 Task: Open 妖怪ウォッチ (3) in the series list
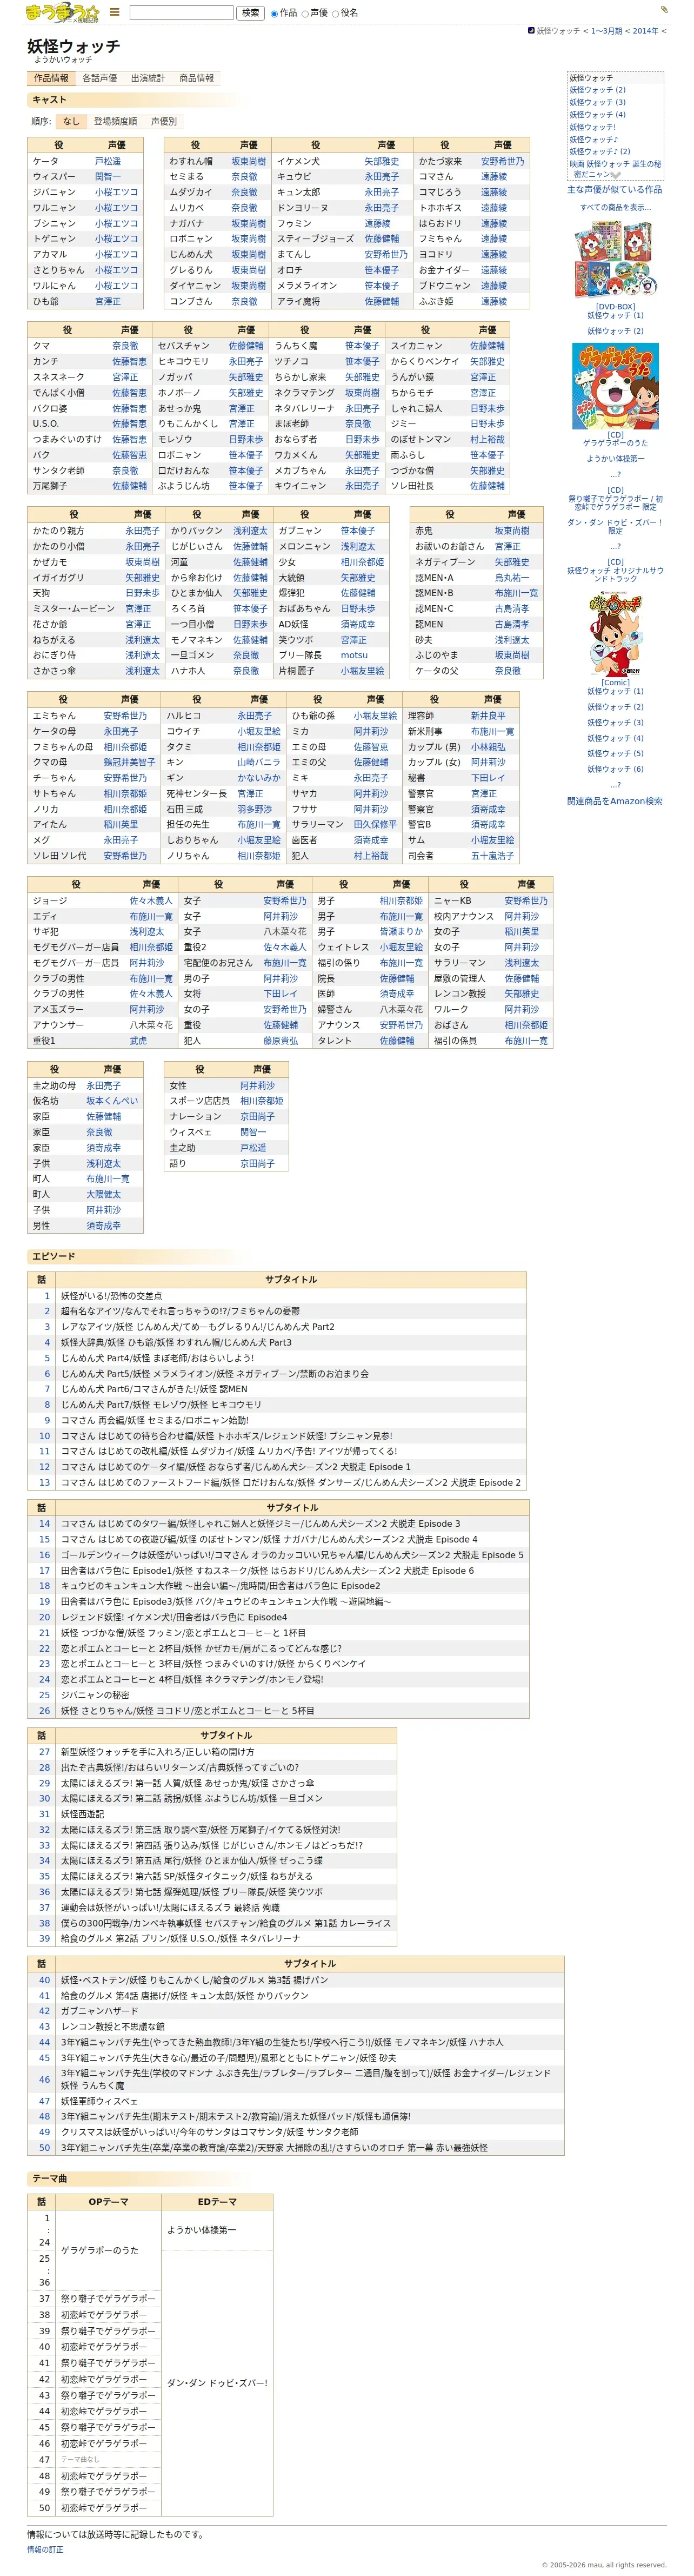coord(598,102)
